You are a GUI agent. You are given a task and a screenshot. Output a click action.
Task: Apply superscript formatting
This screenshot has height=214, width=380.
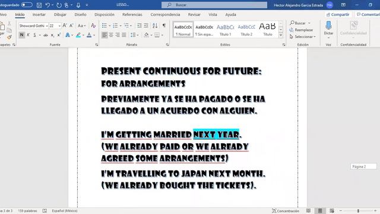pyautogui.click(x=59, y=35)
